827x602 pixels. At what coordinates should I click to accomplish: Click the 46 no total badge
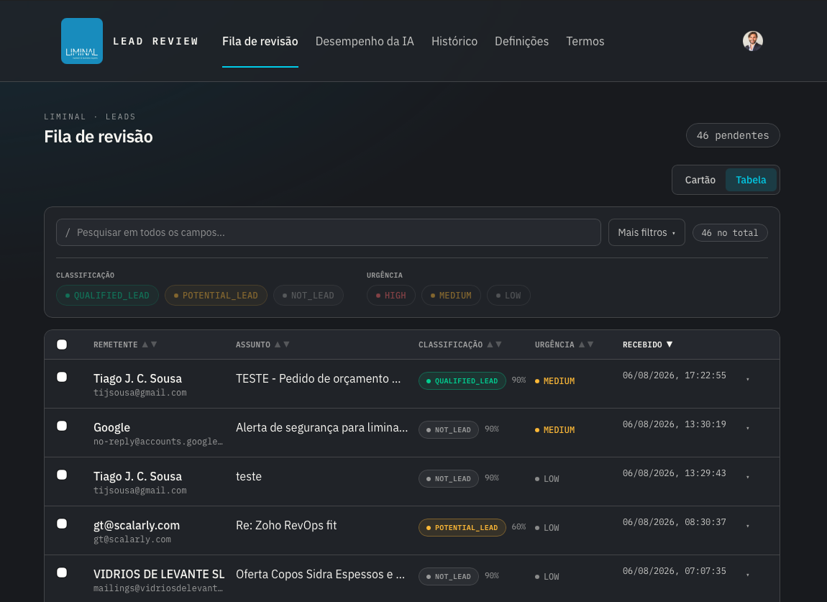tap(729, 233)
